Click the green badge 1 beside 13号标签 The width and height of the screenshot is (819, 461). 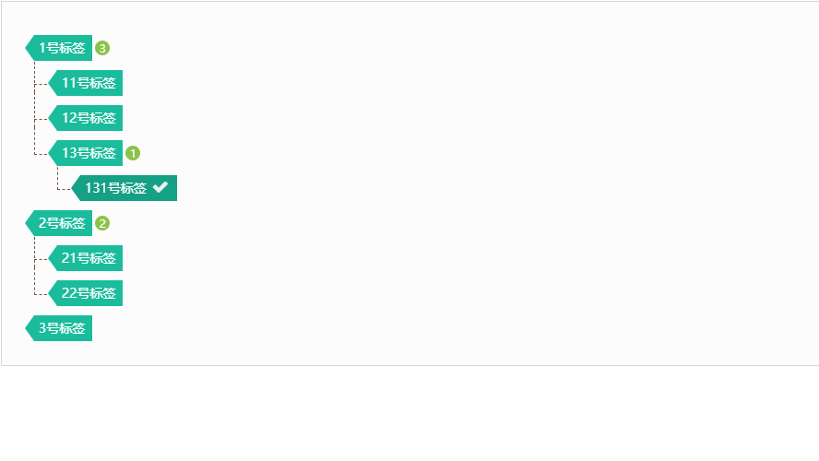click(x=133, y=153)
